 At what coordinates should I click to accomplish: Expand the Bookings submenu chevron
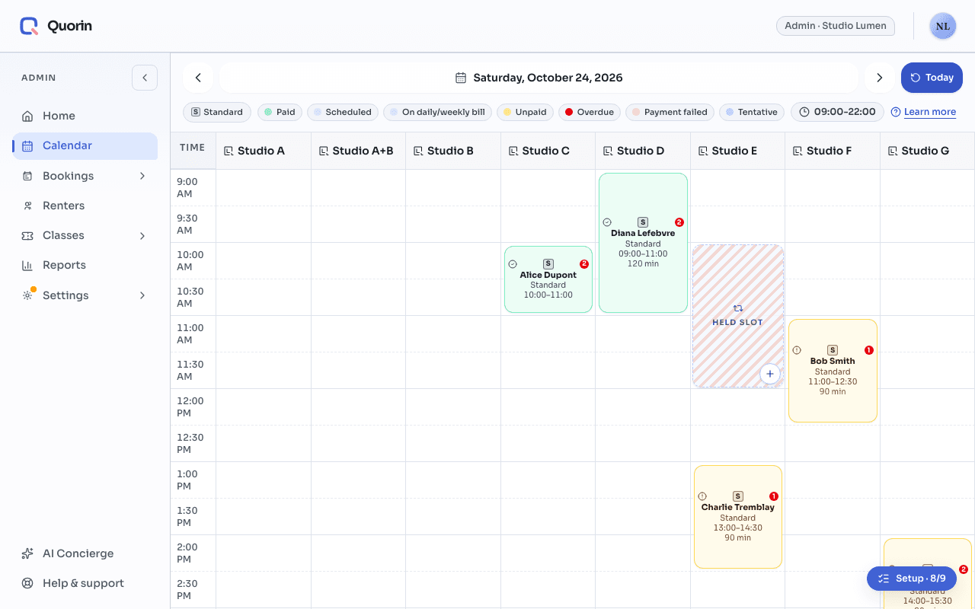click(142, 176)
